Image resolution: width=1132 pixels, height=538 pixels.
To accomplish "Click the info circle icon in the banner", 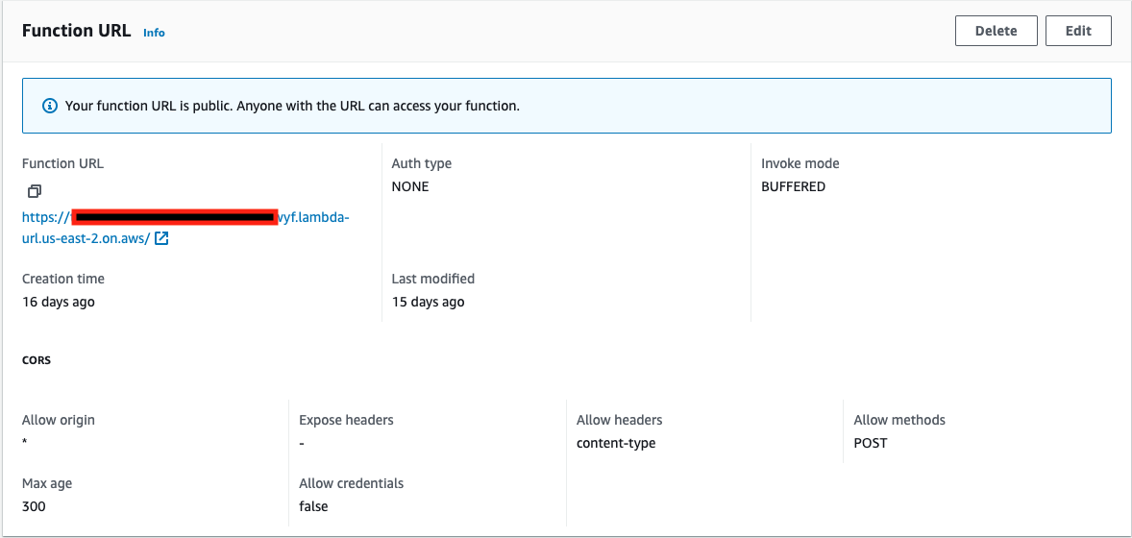I will click(x=50, y=106).
